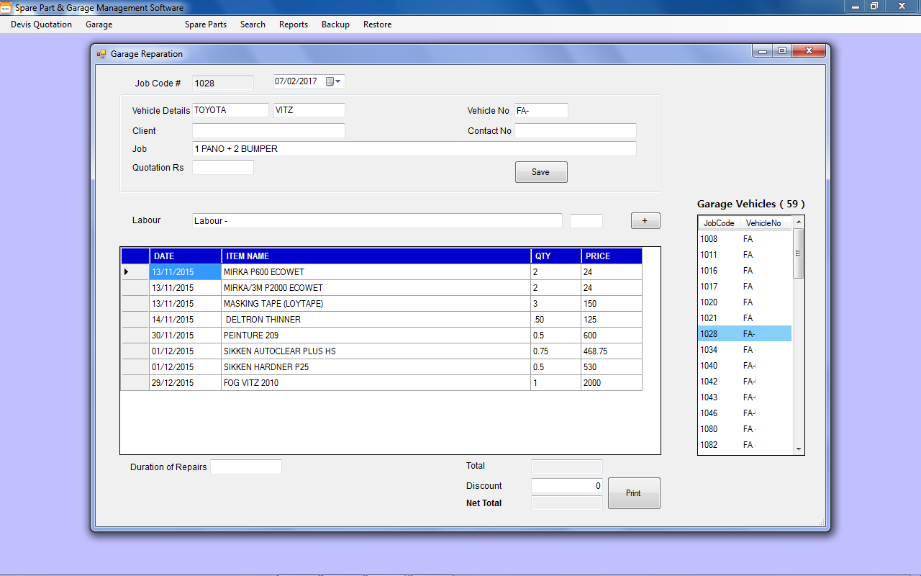Minimize the Garage Reparation window
Image resolution: width=921 pixels, height=576 pixels.
[x=763, y=51]
